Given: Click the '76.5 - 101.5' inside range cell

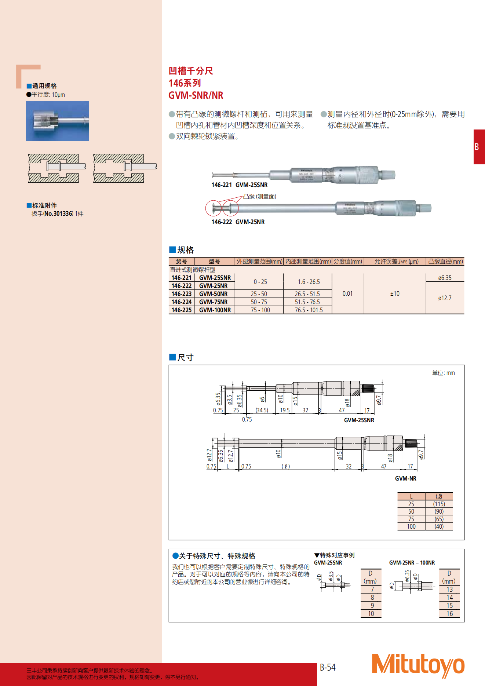Looking at the screenshot, I should click(x=309, y=310).
